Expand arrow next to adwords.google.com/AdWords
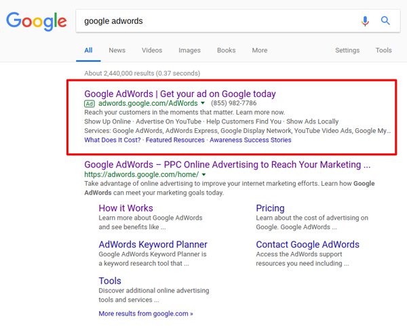Screen dimensions: 407x333 coord(203,103)
